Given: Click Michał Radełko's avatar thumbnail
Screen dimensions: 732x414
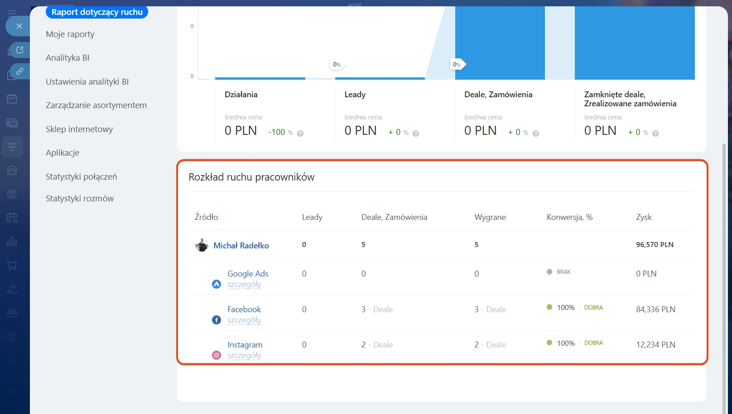Looking at the screenshot, I should click(x=202, y=245).
